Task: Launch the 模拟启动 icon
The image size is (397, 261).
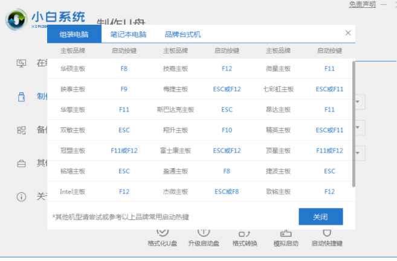Action: click(285, 232)
